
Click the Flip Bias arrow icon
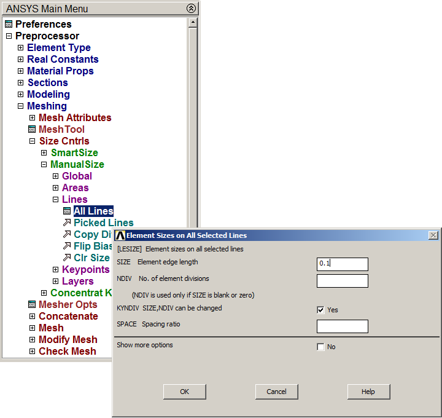click(x=67, y=246)
